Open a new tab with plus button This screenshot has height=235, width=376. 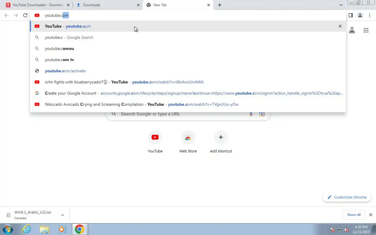[220, 5]
